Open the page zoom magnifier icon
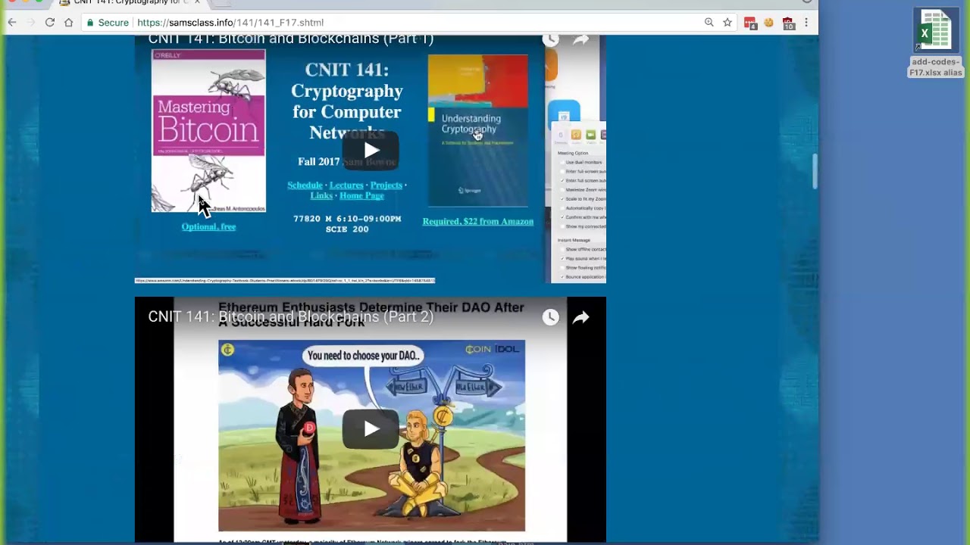The image size is (970, 545). (709, 23)
